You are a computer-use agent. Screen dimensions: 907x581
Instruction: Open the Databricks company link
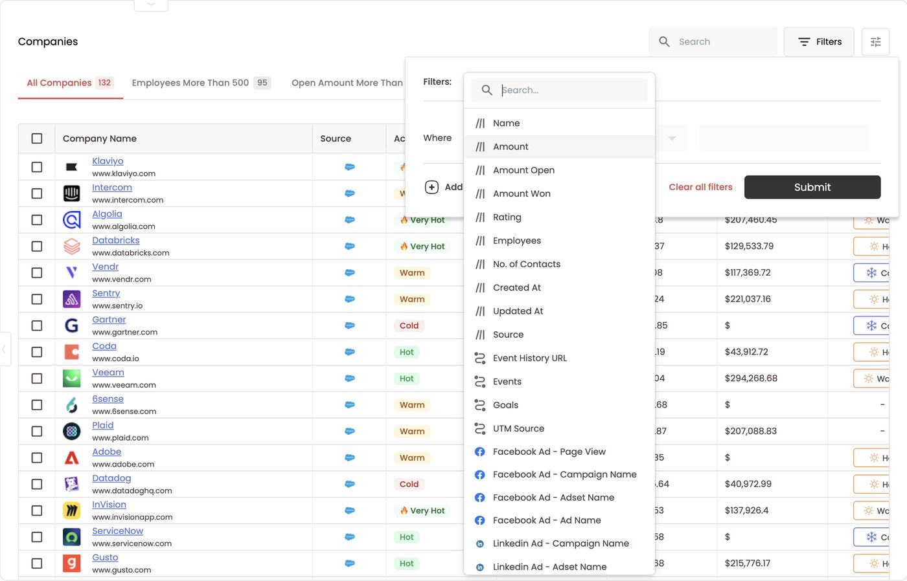coord(116,240)
